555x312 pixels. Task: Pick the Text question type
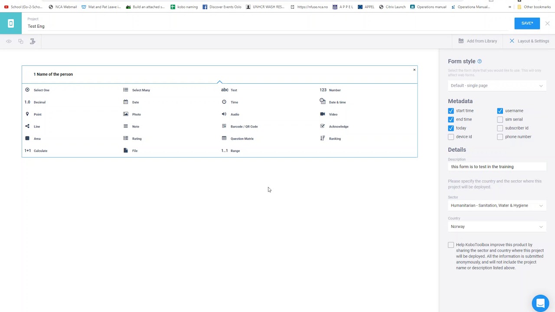pos(229,90)
